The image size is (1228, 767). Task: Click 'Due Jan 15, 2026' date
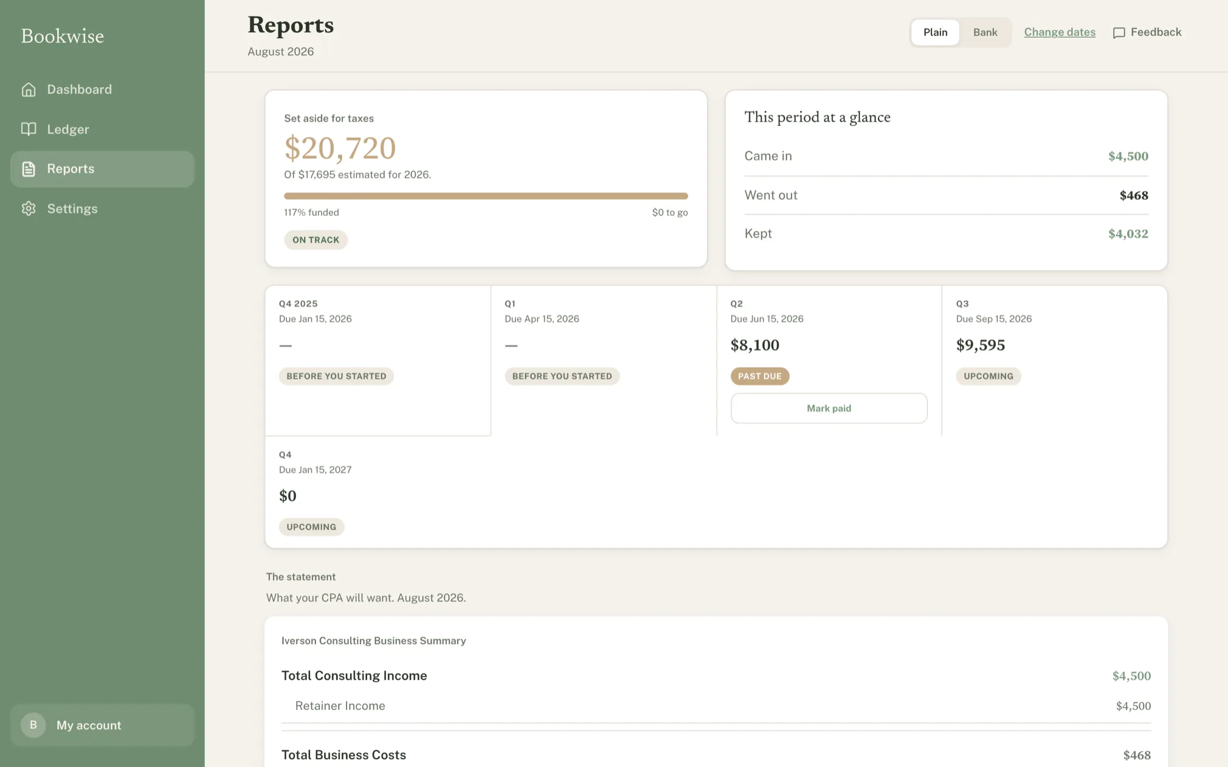pyautogui.click(x=315, y=318)
